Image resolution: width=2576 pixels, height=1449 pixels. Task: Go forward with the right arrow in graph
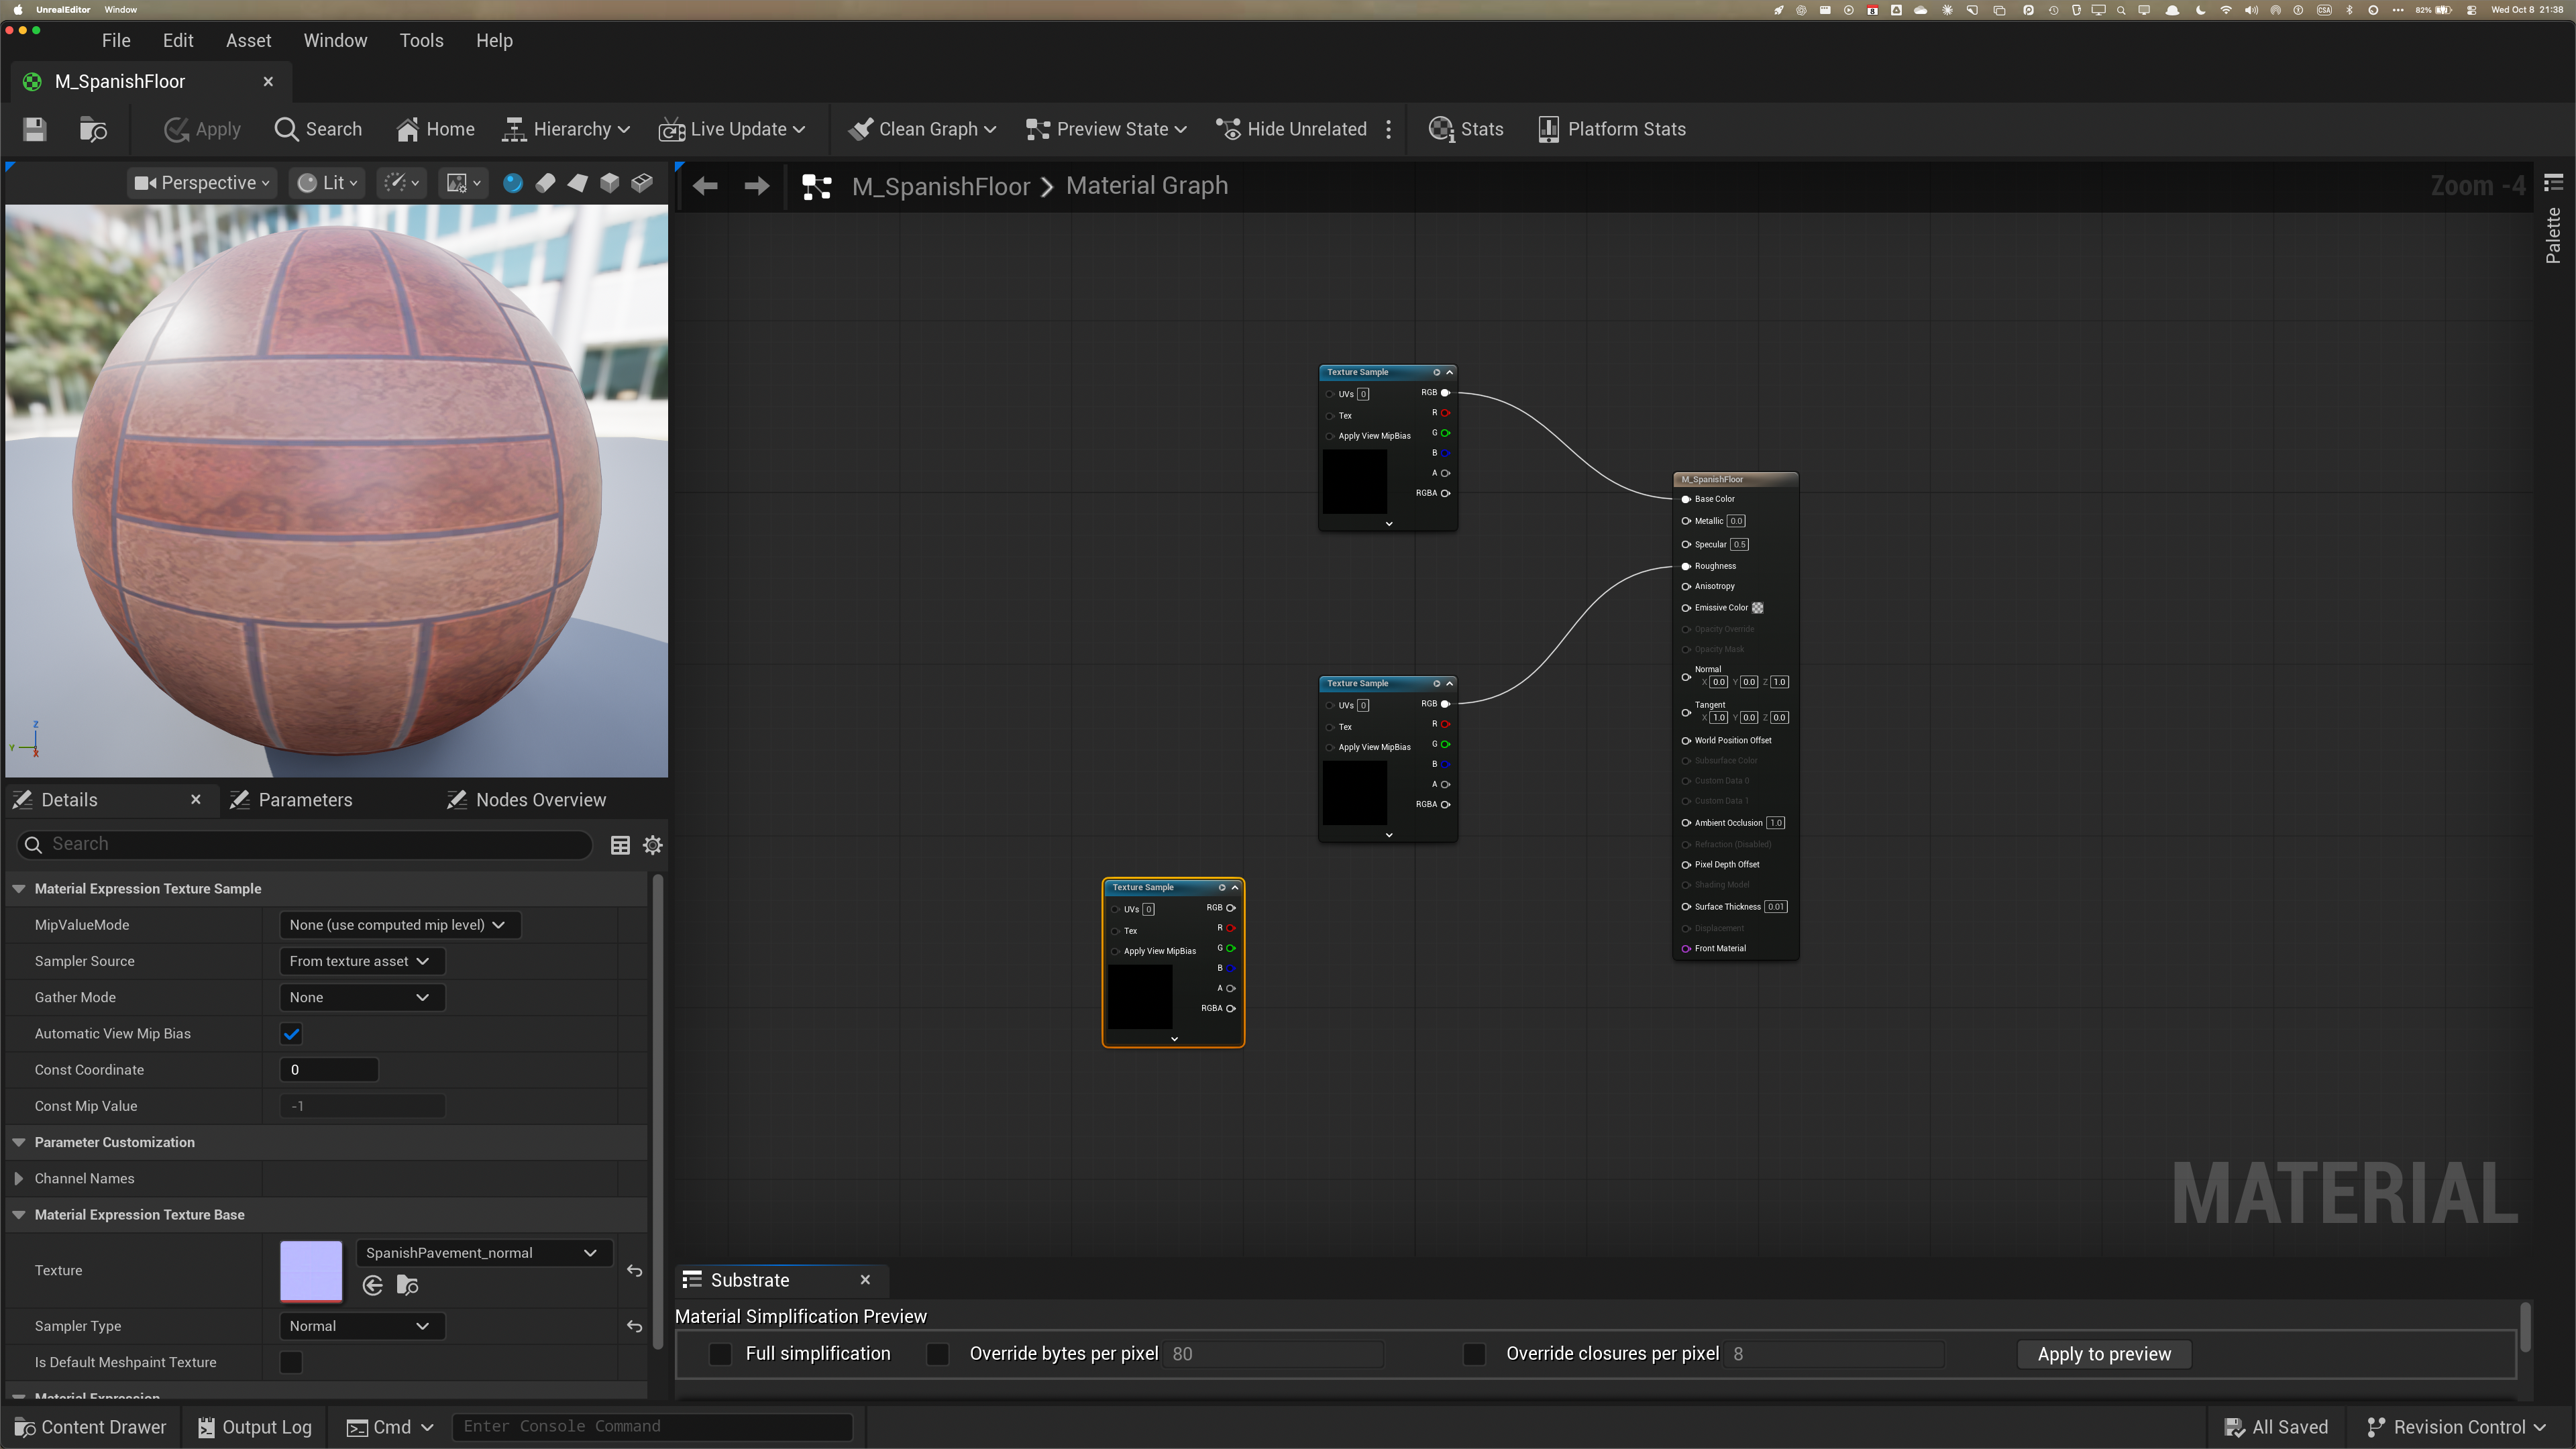click(757, 186)
